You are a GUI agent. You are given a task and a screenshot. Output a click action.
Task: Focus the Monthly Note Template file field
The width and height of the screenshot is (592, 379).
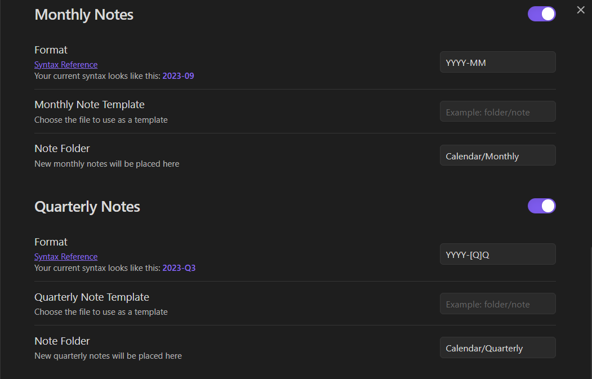tap(497, 112)
